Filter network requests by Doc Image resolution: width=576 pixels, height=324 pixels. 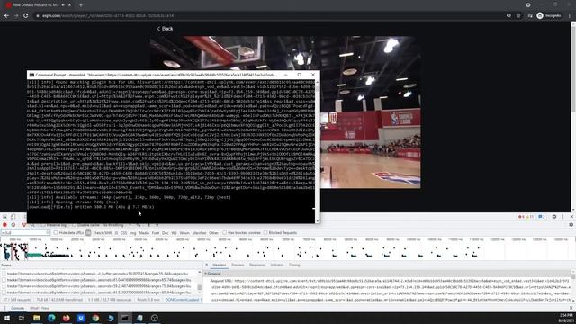point(166,233)
